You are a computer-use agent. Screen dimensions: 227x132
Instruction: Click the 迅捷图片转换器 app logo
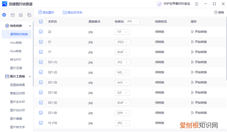(5, 4)
